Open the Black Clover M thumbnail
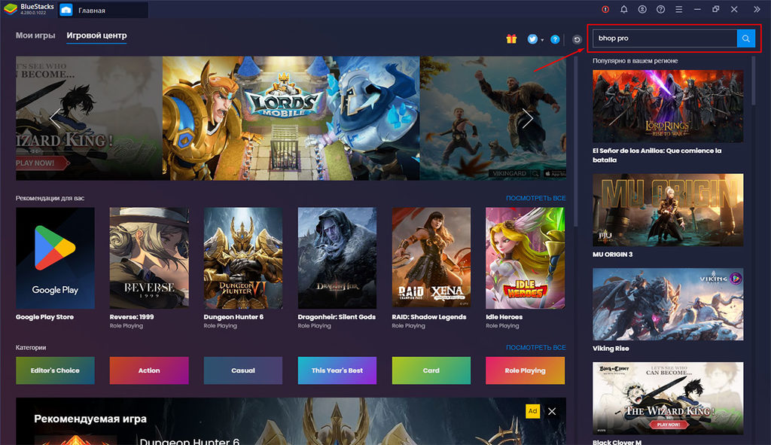 click(668, 398)
